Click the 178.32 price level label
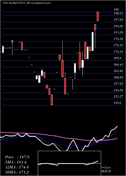This screenshot has height=176, width=126. 118,39
